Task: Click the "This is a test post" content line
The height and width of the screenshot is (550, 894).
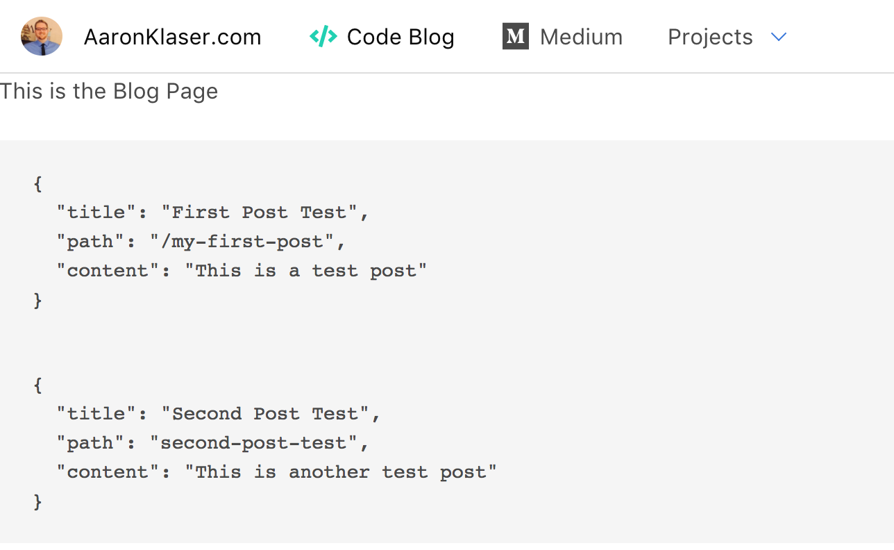Action: coord(242,271)
